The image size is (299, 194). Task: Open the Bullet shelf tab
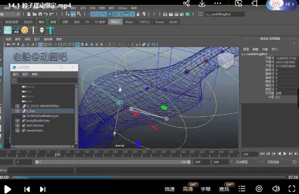[174, 22]
